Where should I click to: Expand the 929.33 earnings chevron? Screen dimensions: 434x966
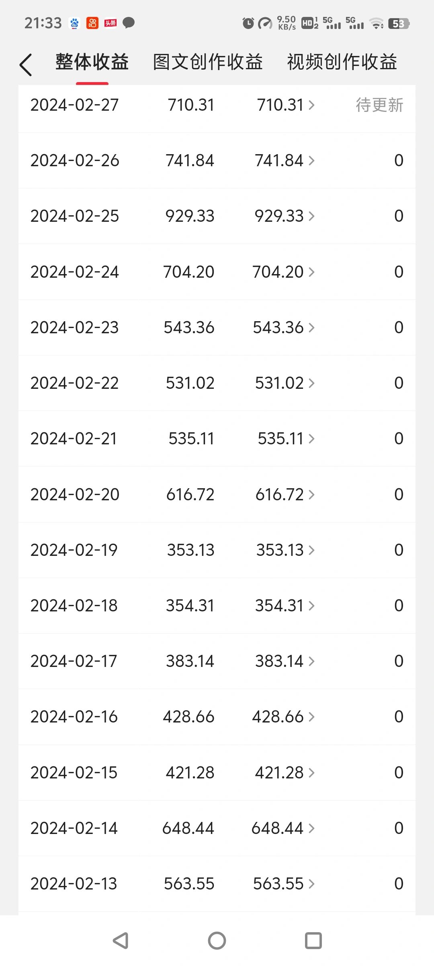coord(311,216)
